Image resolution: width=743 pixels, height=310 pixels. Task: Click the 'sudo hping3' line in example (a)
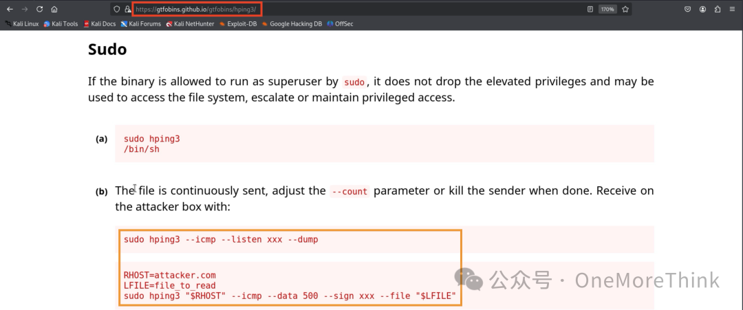pos(151,139)
